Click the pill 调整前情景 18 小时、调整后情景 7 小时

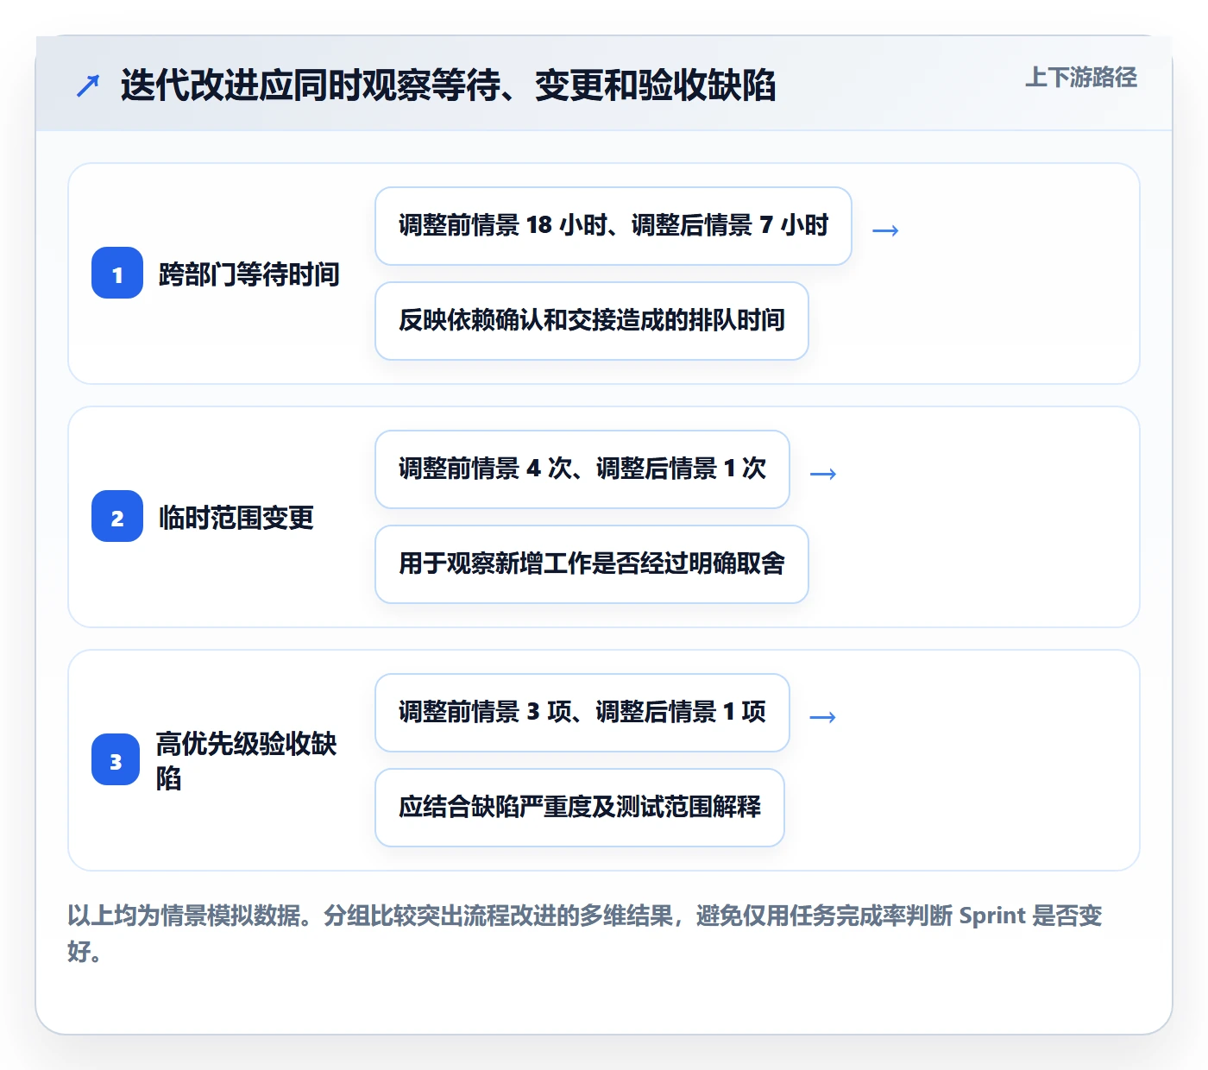[x=613, y=226]
